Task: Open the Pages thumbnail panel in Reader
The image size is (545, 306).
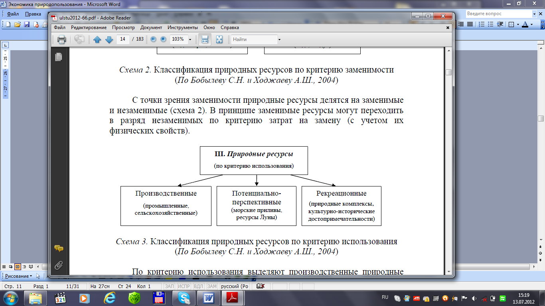Action: (x=59, y=57)
